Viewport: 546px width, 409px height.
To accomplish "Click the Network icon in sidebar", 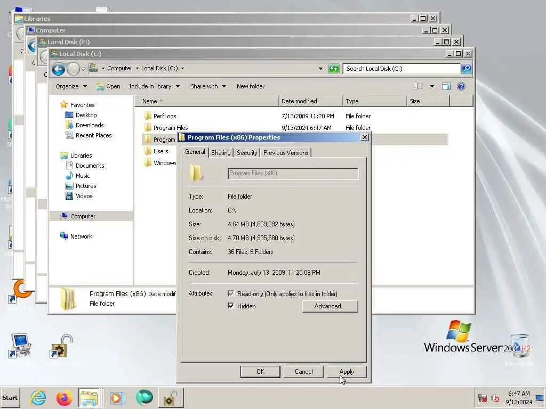I will click(64, 236).
